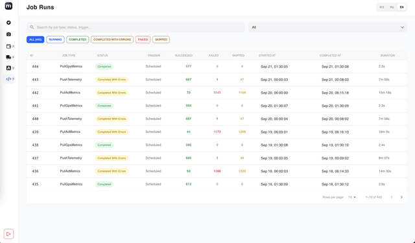The image size is (415, 243).
Task: Open job run row 442
Action: click(x=217, y=93)
